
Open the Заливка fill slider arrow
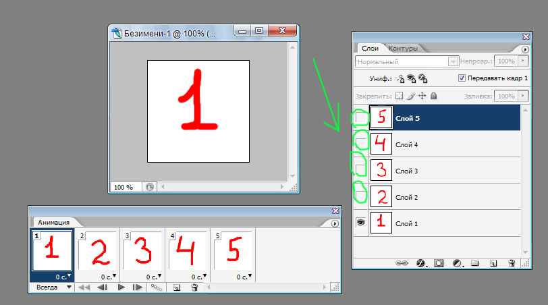pos(523,96)
